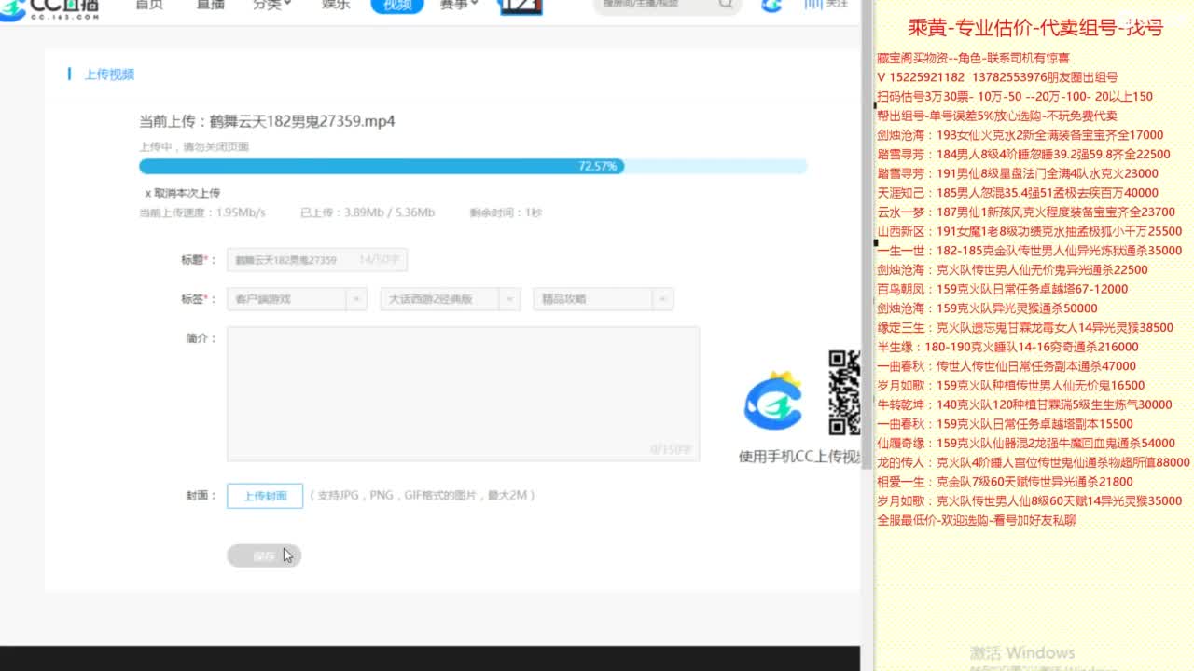The width and height of the screenshot is (1194, 671).
Task: Open the user avatar icon in the header
Action: pos(771,6)
